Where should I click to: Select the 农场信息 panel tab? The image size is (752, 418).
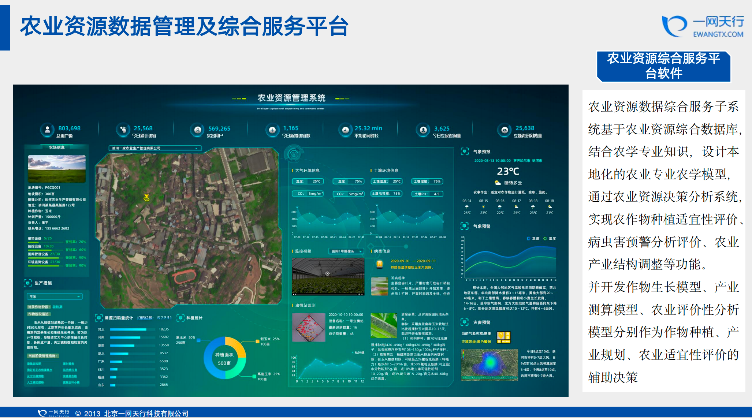point(57,148)
